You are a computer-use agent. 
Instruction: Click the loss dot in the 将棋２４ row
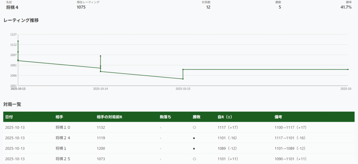(x=194, y=138)
